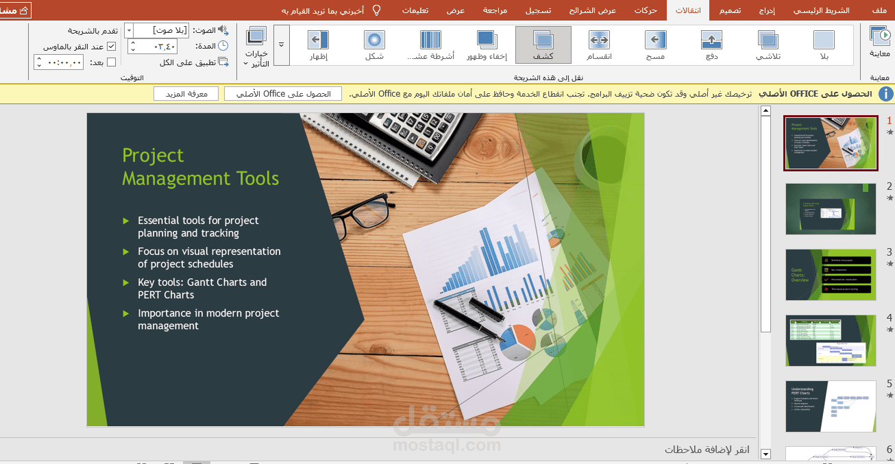Image resolution: width=895 pixels, height=464 pixels.
Task: Apply the دفع (Push) transition
Action: (x=711, y=45)
